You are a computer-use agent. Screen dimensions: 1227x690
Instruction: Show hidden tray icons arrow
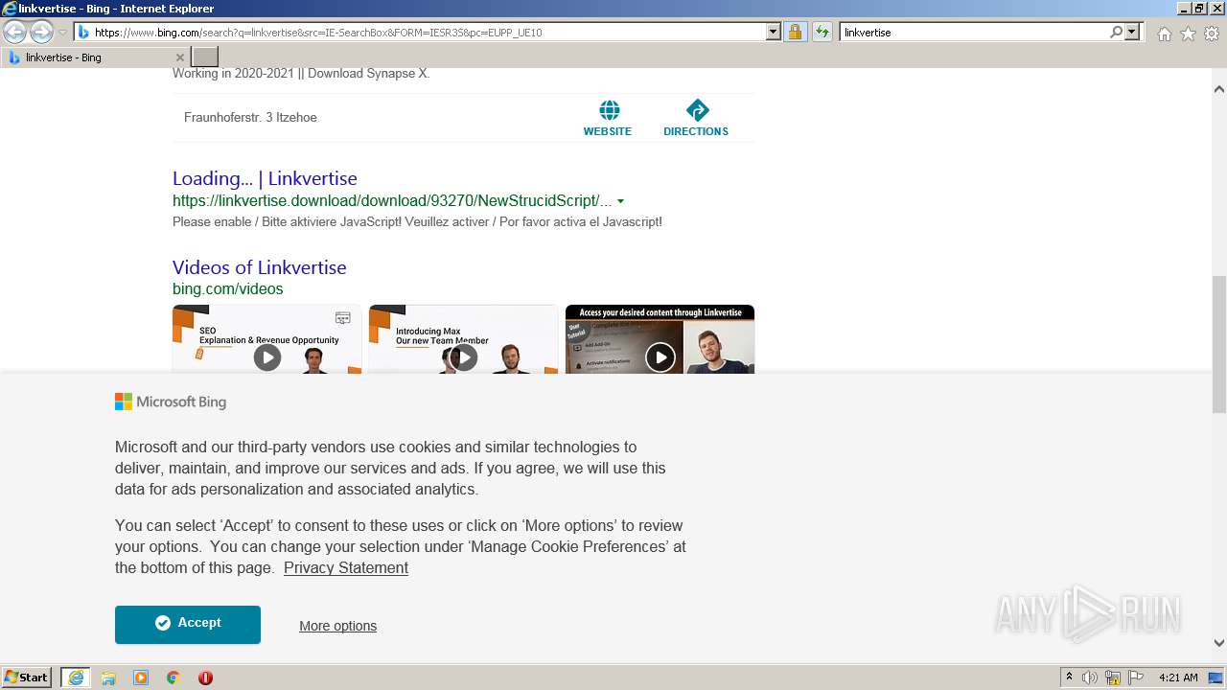click(x=1069, y=678)
